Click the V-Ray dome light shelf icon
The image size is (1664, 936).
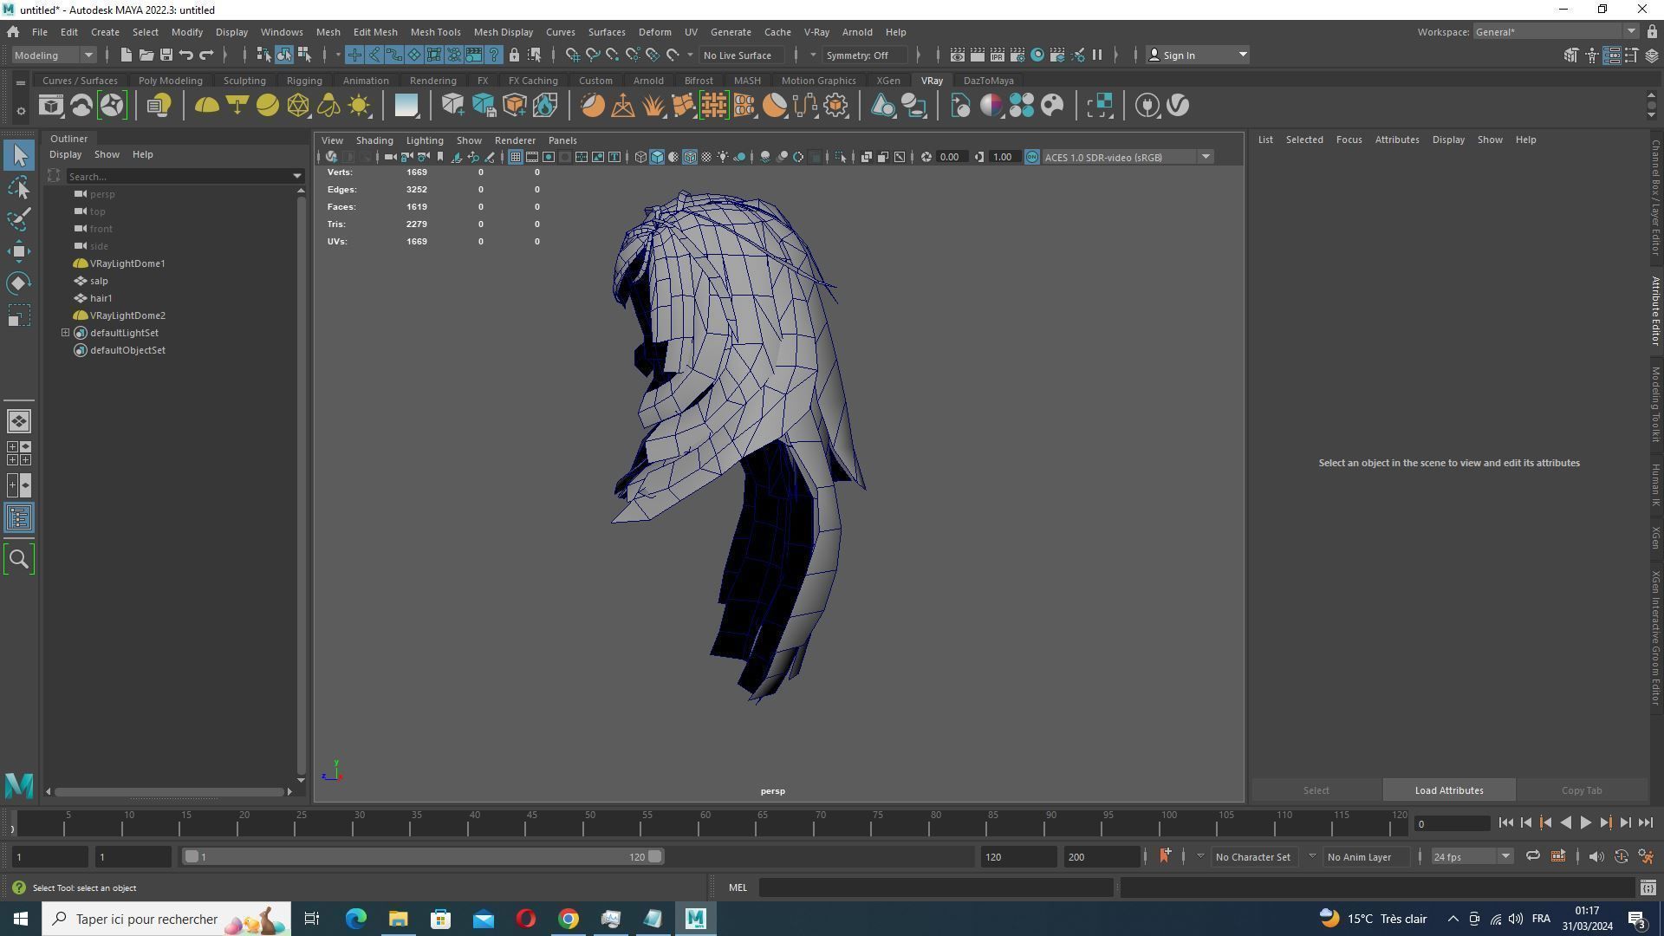(206, 106)
